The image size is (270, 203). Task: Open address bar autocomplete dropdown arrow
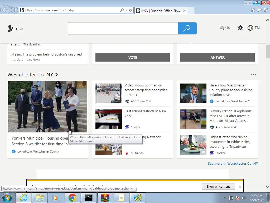[x=126, y=10]
